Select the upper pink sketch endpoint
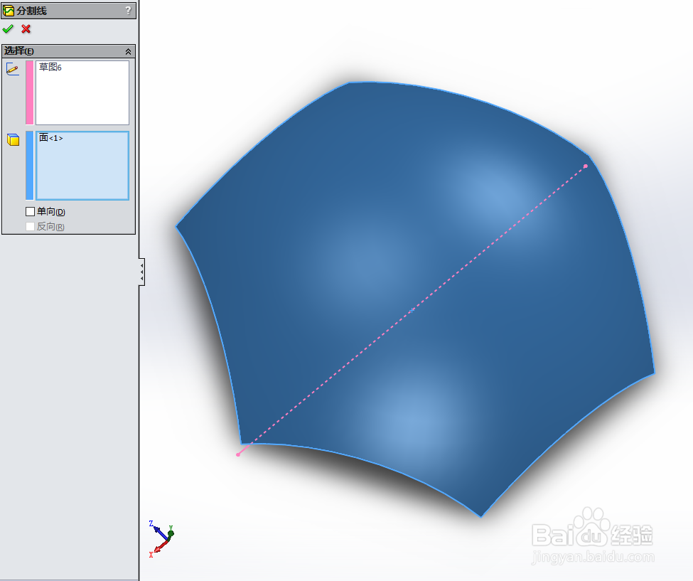Viewport: 693px width, 581px height. (x=586, y=166)
